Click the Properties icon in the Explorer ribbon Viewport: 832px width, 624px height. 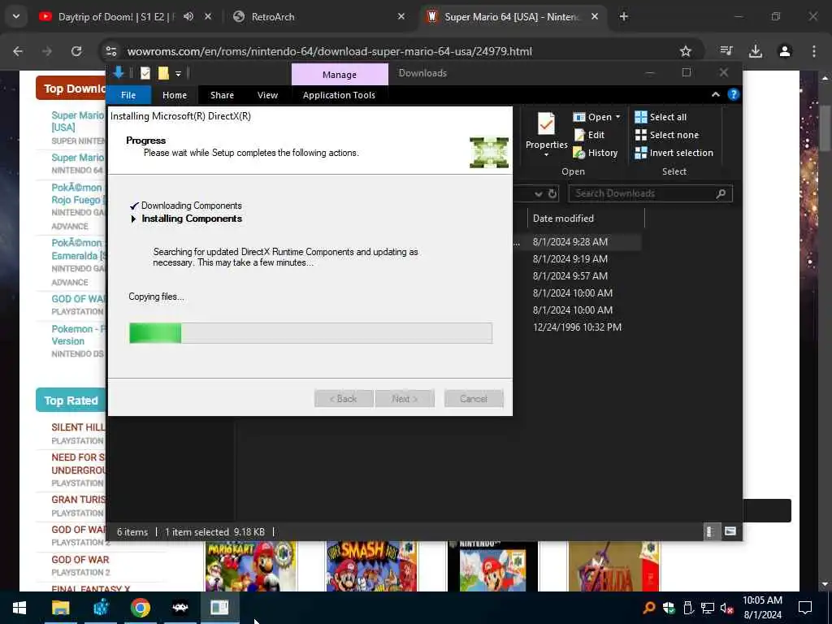coord(546,124)
